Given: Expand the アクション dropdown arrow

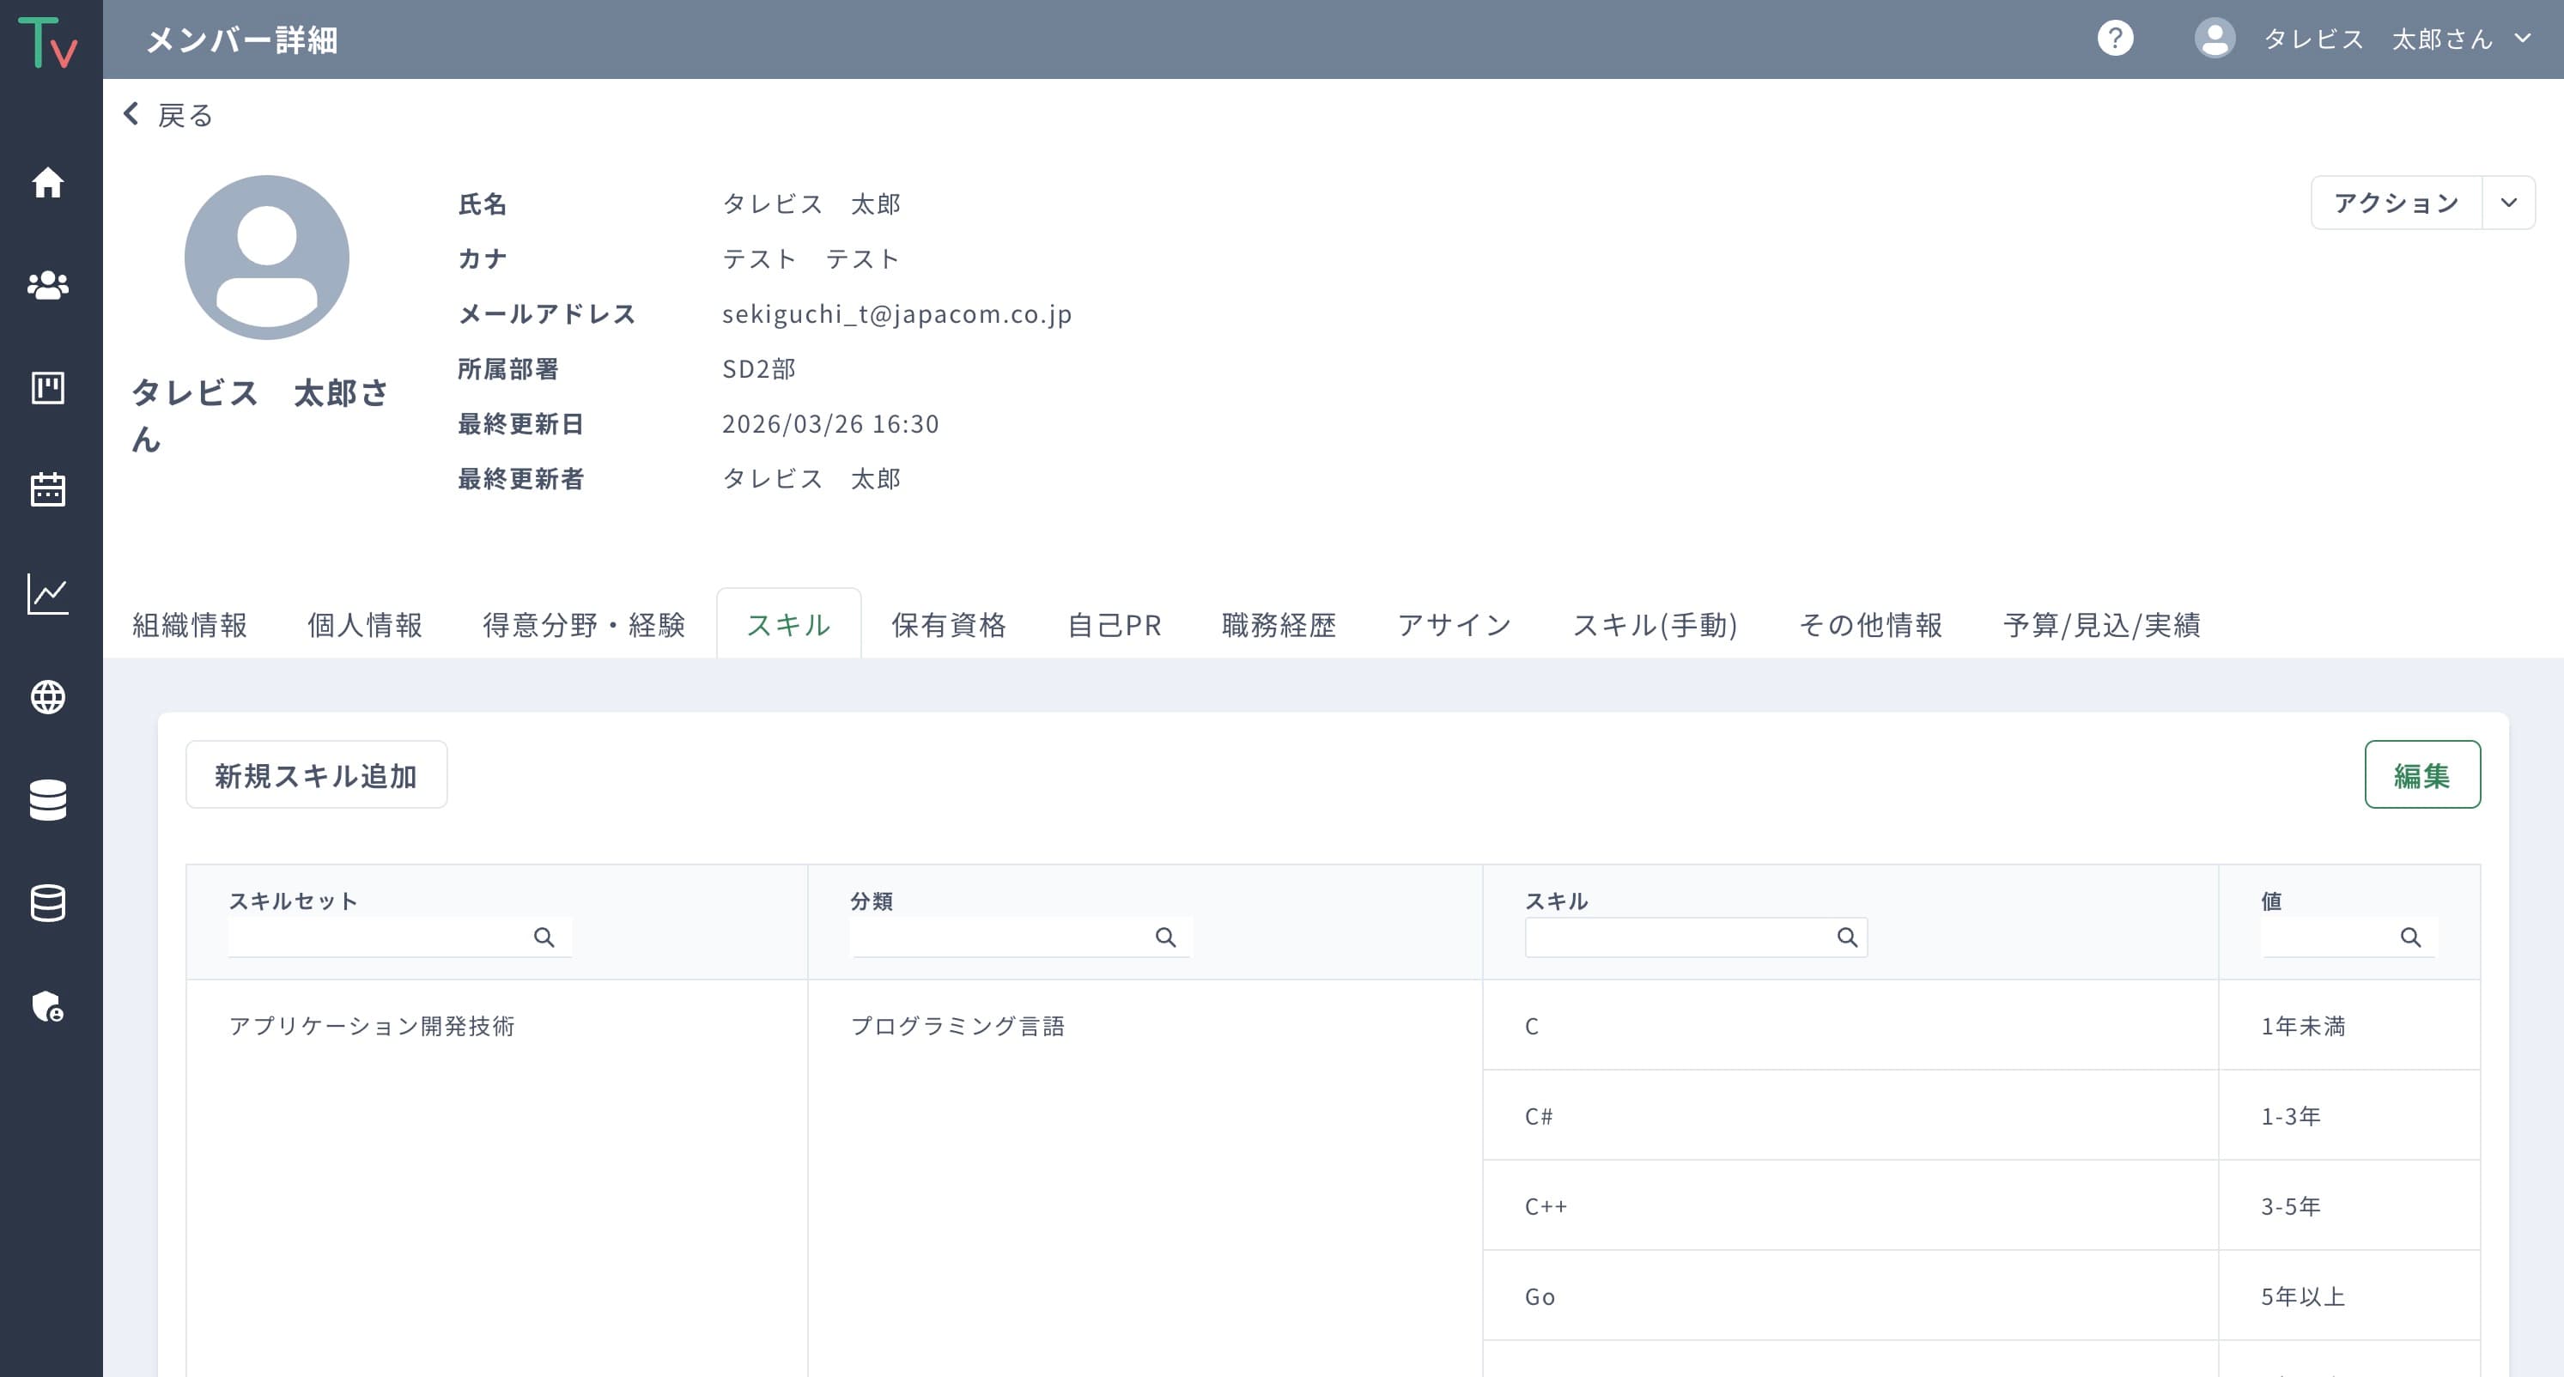Looking at the screenshot, I should 2509,202.
